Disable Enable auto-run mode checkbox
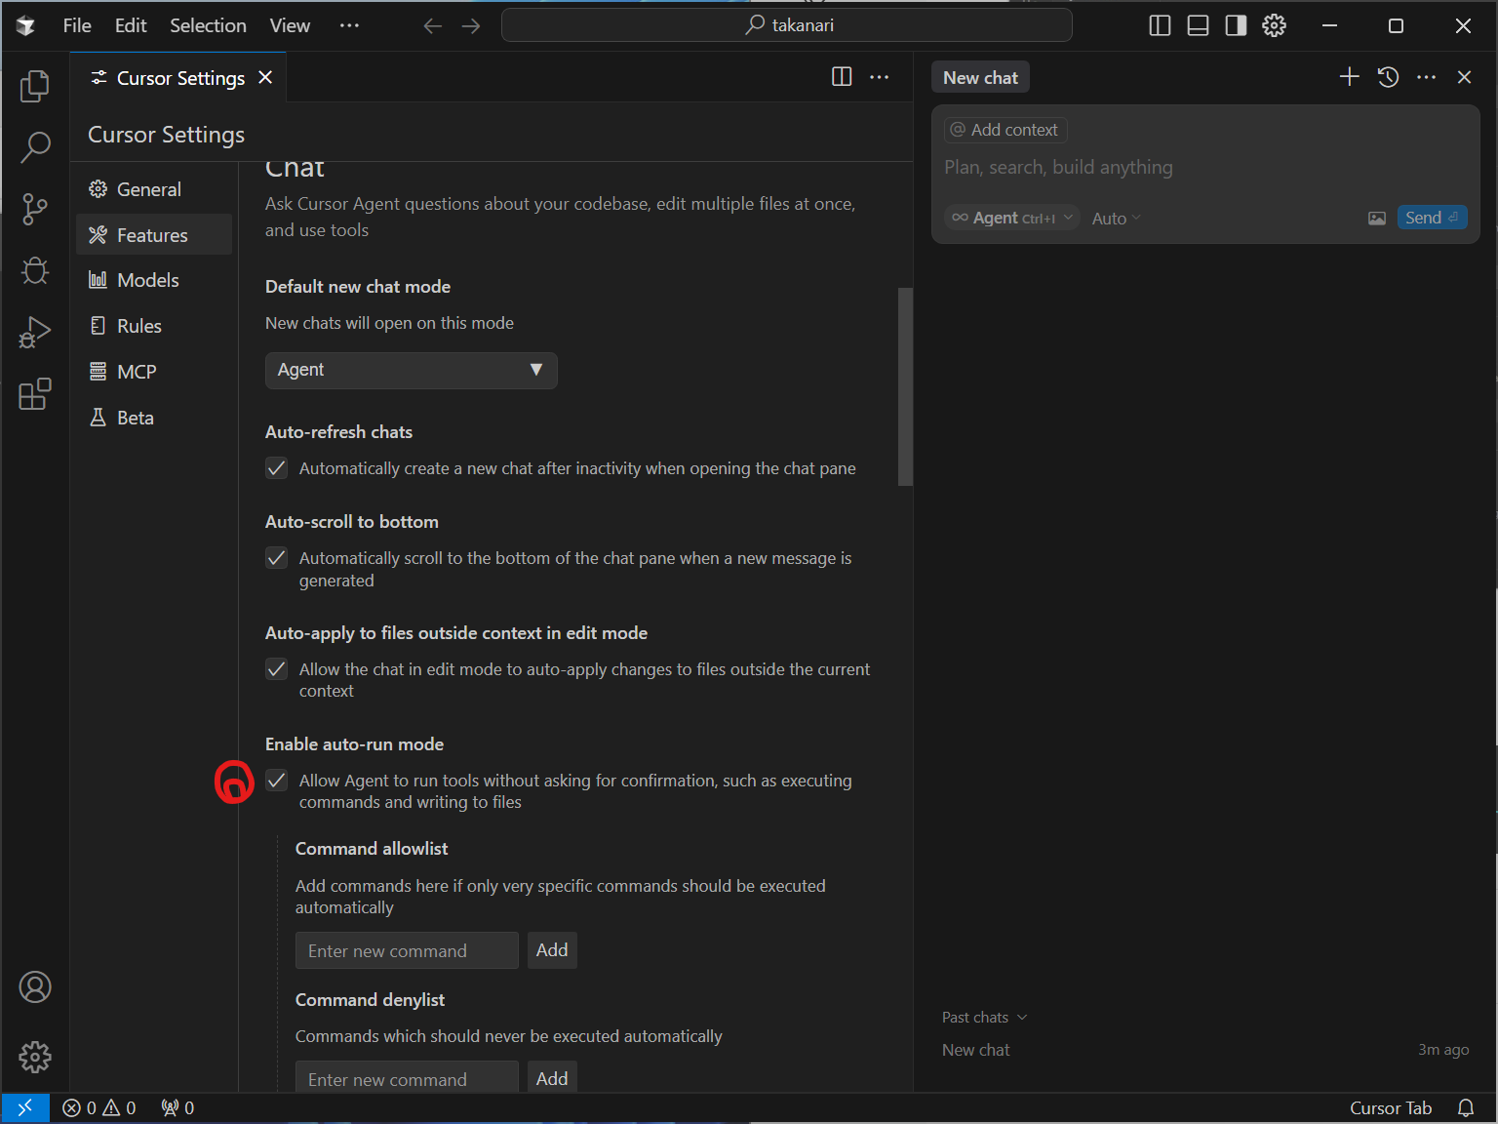Screen dimensions: 1498x1124 277,781
